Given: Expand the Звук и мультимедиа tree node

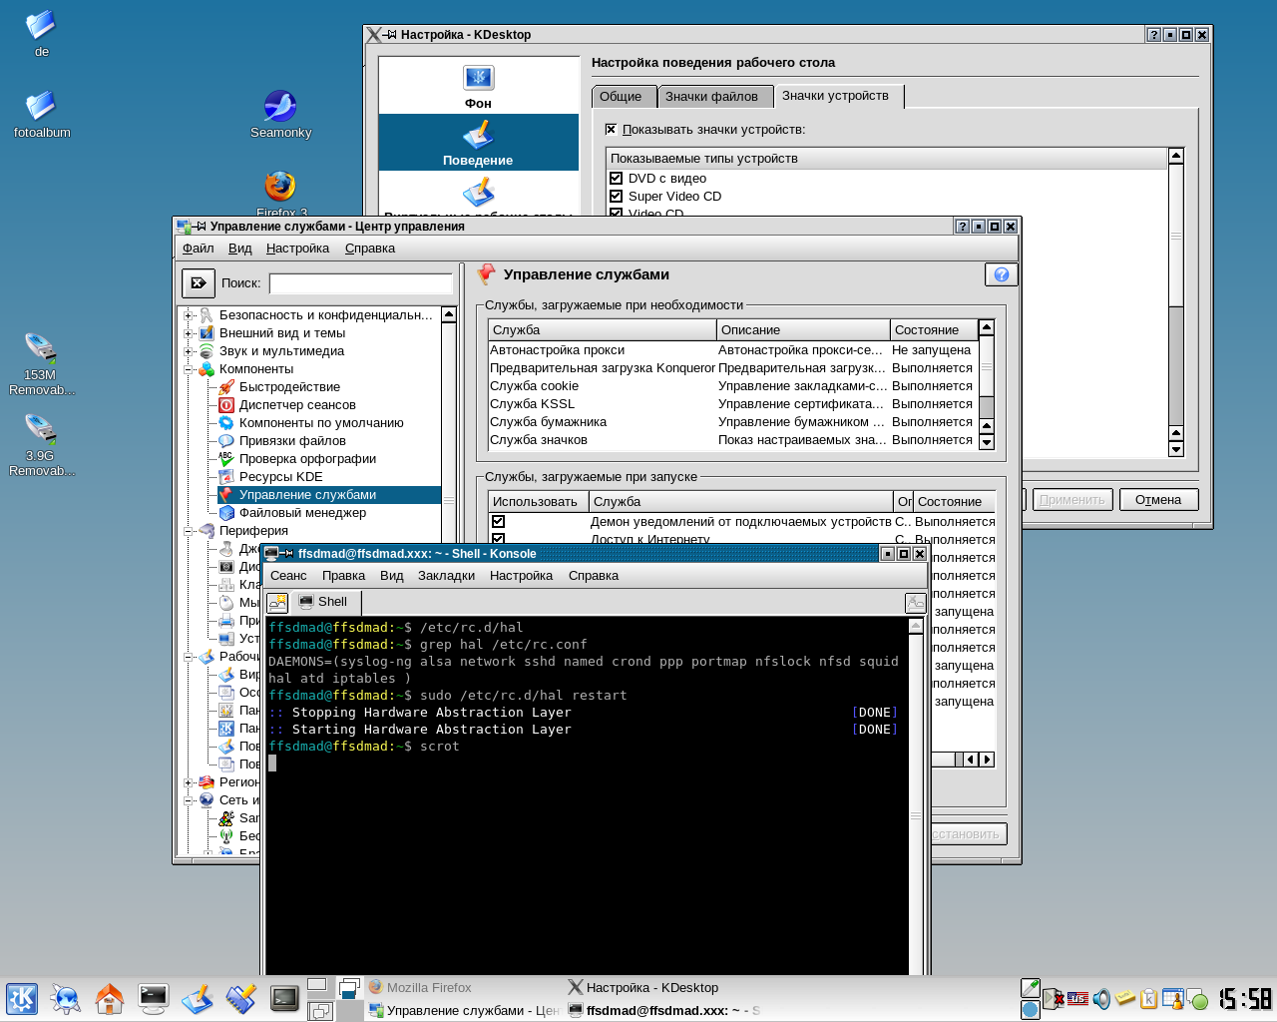Looking at the screenshot, I should pyautogui.click(x=188, y=351).
